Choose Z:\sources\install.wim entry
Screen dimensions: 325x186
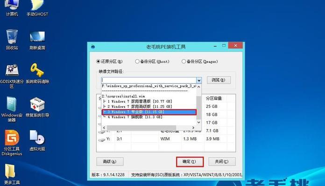coord(123,96)
